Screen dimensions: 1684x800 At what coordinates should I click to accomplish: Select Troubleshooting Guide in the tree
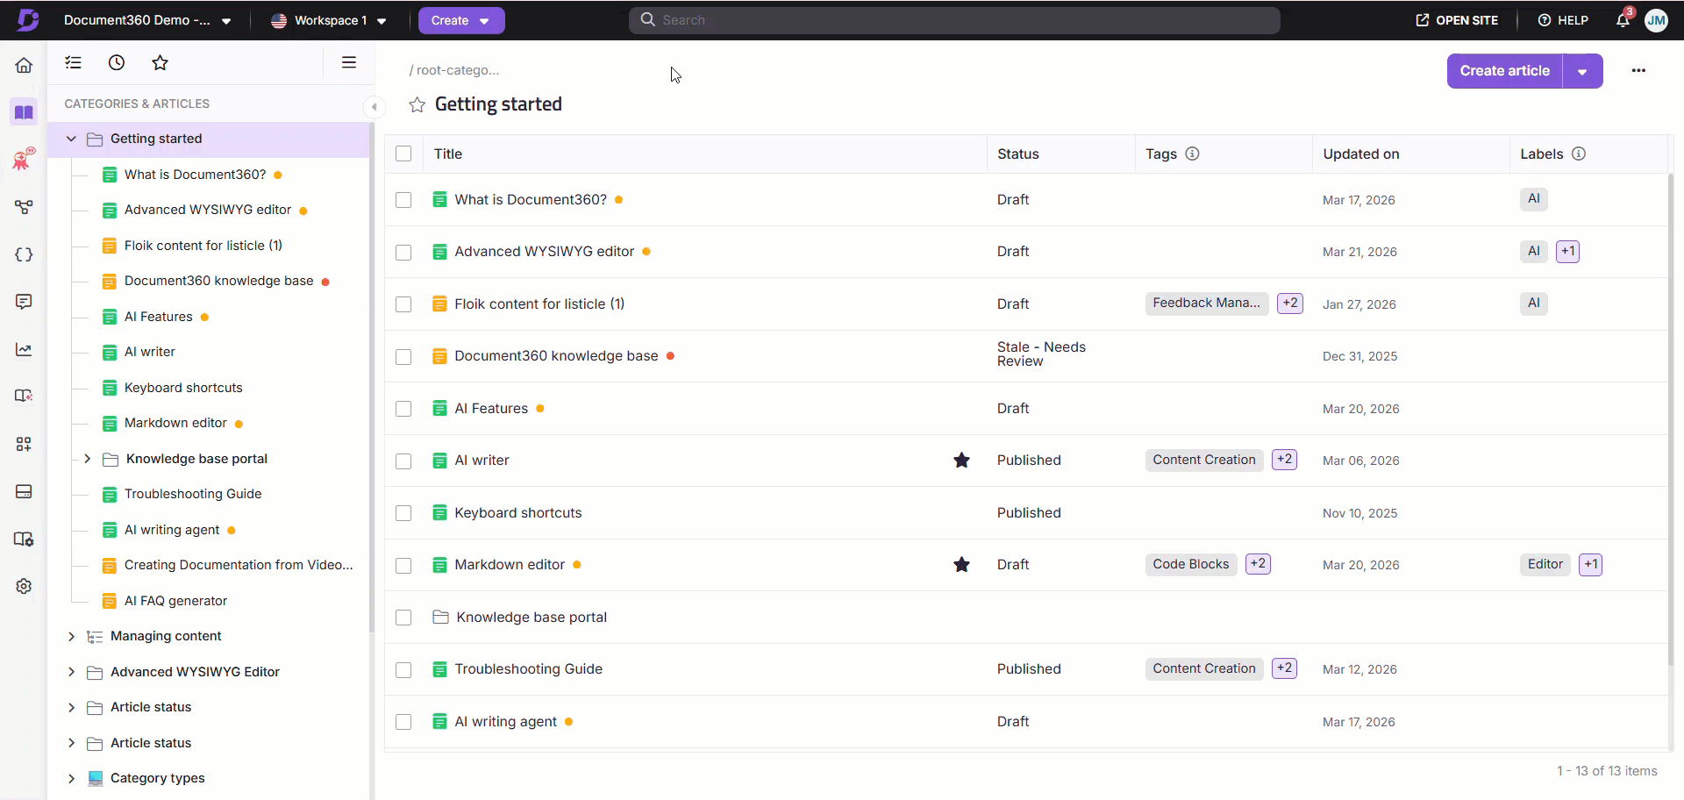tap(193, 494)
